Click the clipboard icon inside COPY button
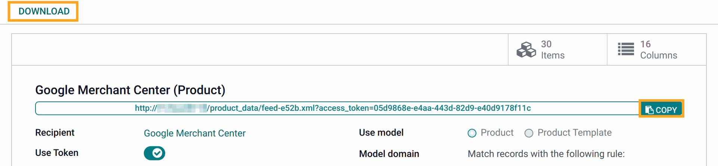 (x=650, y=110)
